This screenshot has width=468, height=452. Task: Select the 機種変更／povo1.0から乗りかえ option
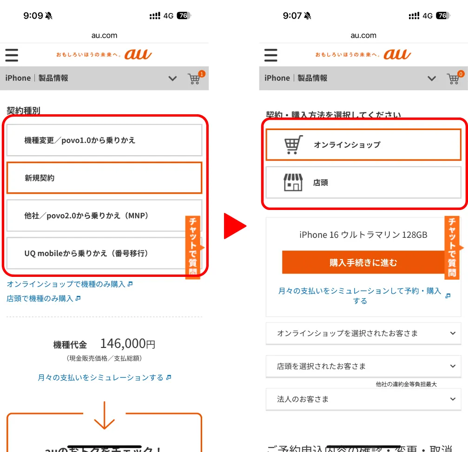point(104,140)
